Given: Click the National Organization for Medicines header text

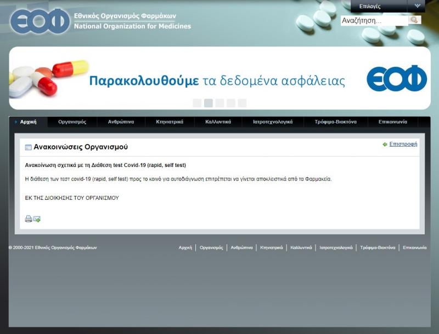Looking at the screenshot, I should pos(132,26).
